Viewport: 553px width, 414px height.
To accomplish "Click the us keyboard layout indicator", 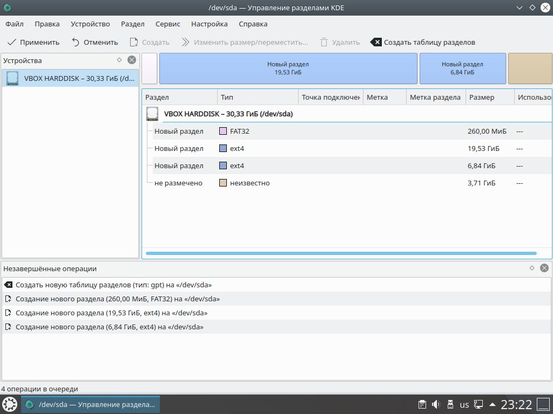I will point(464,405).
